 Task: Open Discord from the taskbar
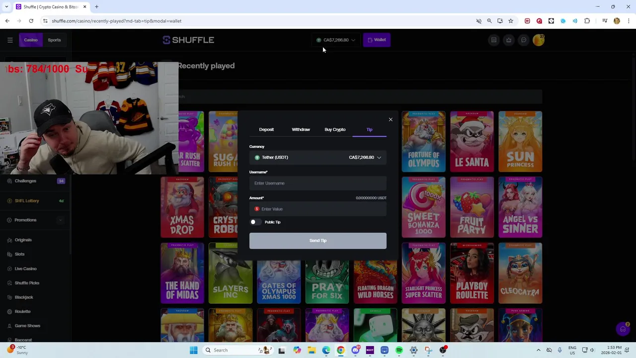tap(355, 350)
